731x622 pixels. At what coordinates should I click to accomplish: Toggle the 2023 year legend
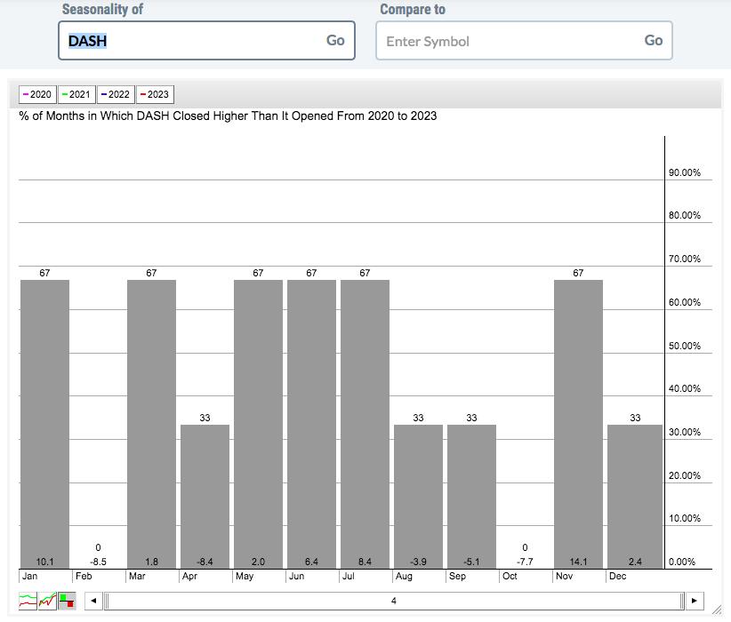154,94
